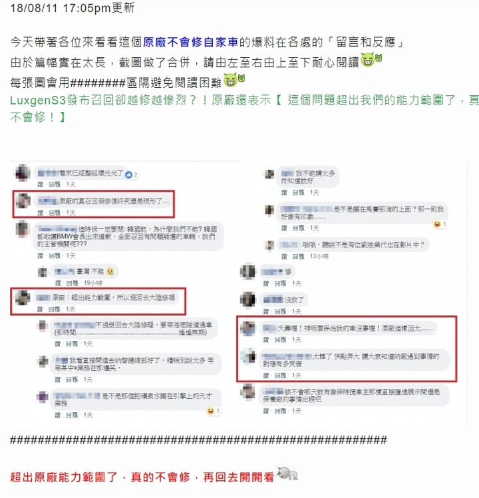
Task: Open the blue 原廠不會修自家車 link
Action: coord(190,42)
